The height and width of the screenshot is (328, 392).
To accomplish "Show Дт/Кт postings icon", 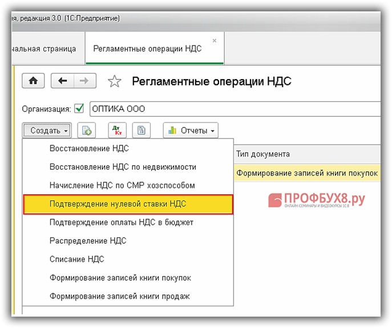I will [117, 130].
